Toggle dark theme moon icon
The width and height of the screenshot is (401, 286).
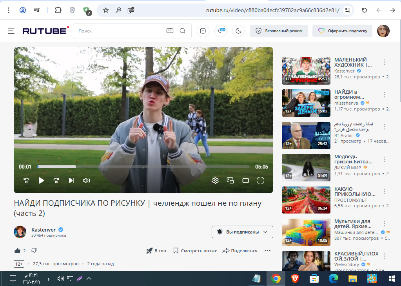238,31
